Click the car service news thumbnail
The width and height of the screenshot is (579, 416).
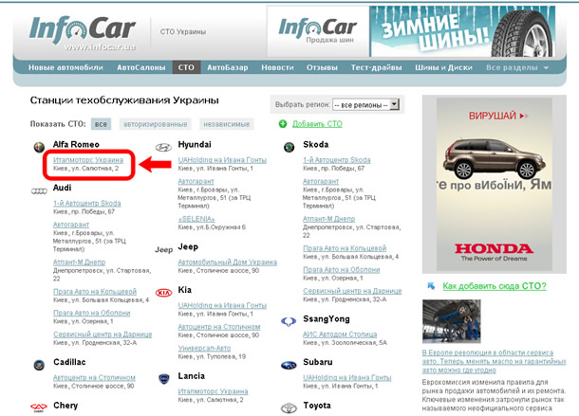[x=451, y=321]
